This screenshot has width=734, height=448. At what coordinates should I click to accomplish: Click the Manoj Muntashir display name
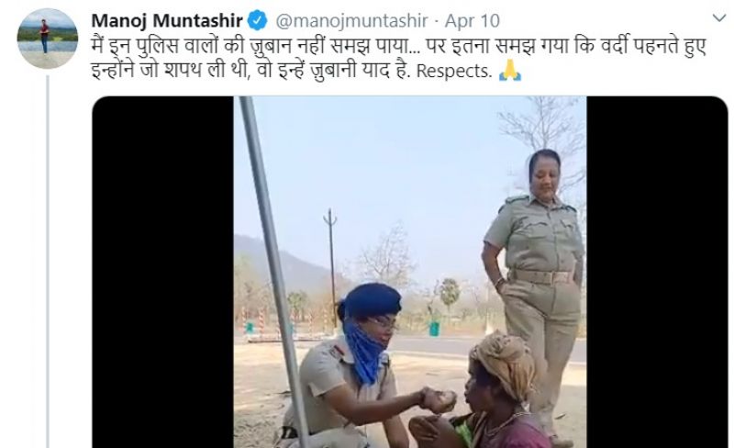click(167, 21)
